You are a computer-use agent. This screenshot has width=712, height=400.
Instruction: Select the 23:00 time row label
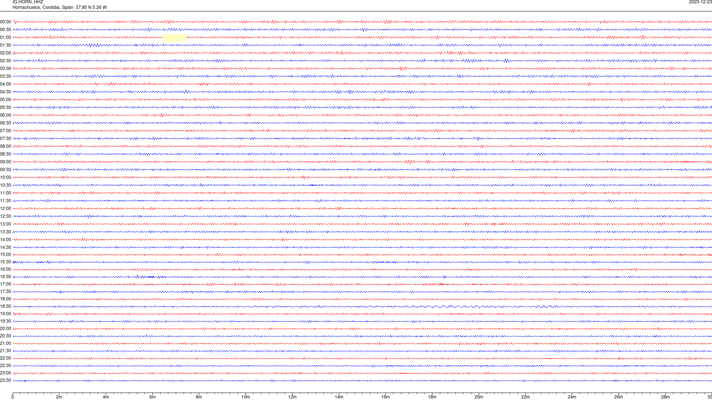[x=6, y=373]
